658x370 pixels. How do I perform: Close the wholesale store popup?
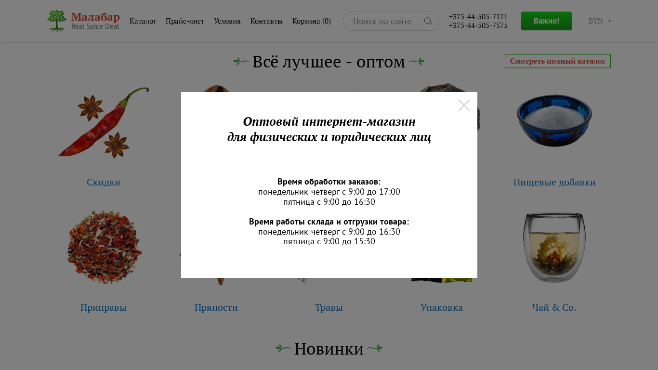point(464,106)
